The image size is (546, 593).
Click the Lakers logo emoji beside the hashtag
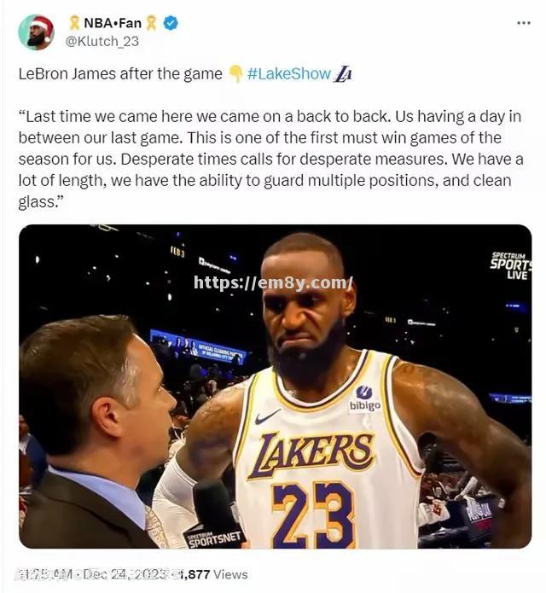click(x=343, y=74)
